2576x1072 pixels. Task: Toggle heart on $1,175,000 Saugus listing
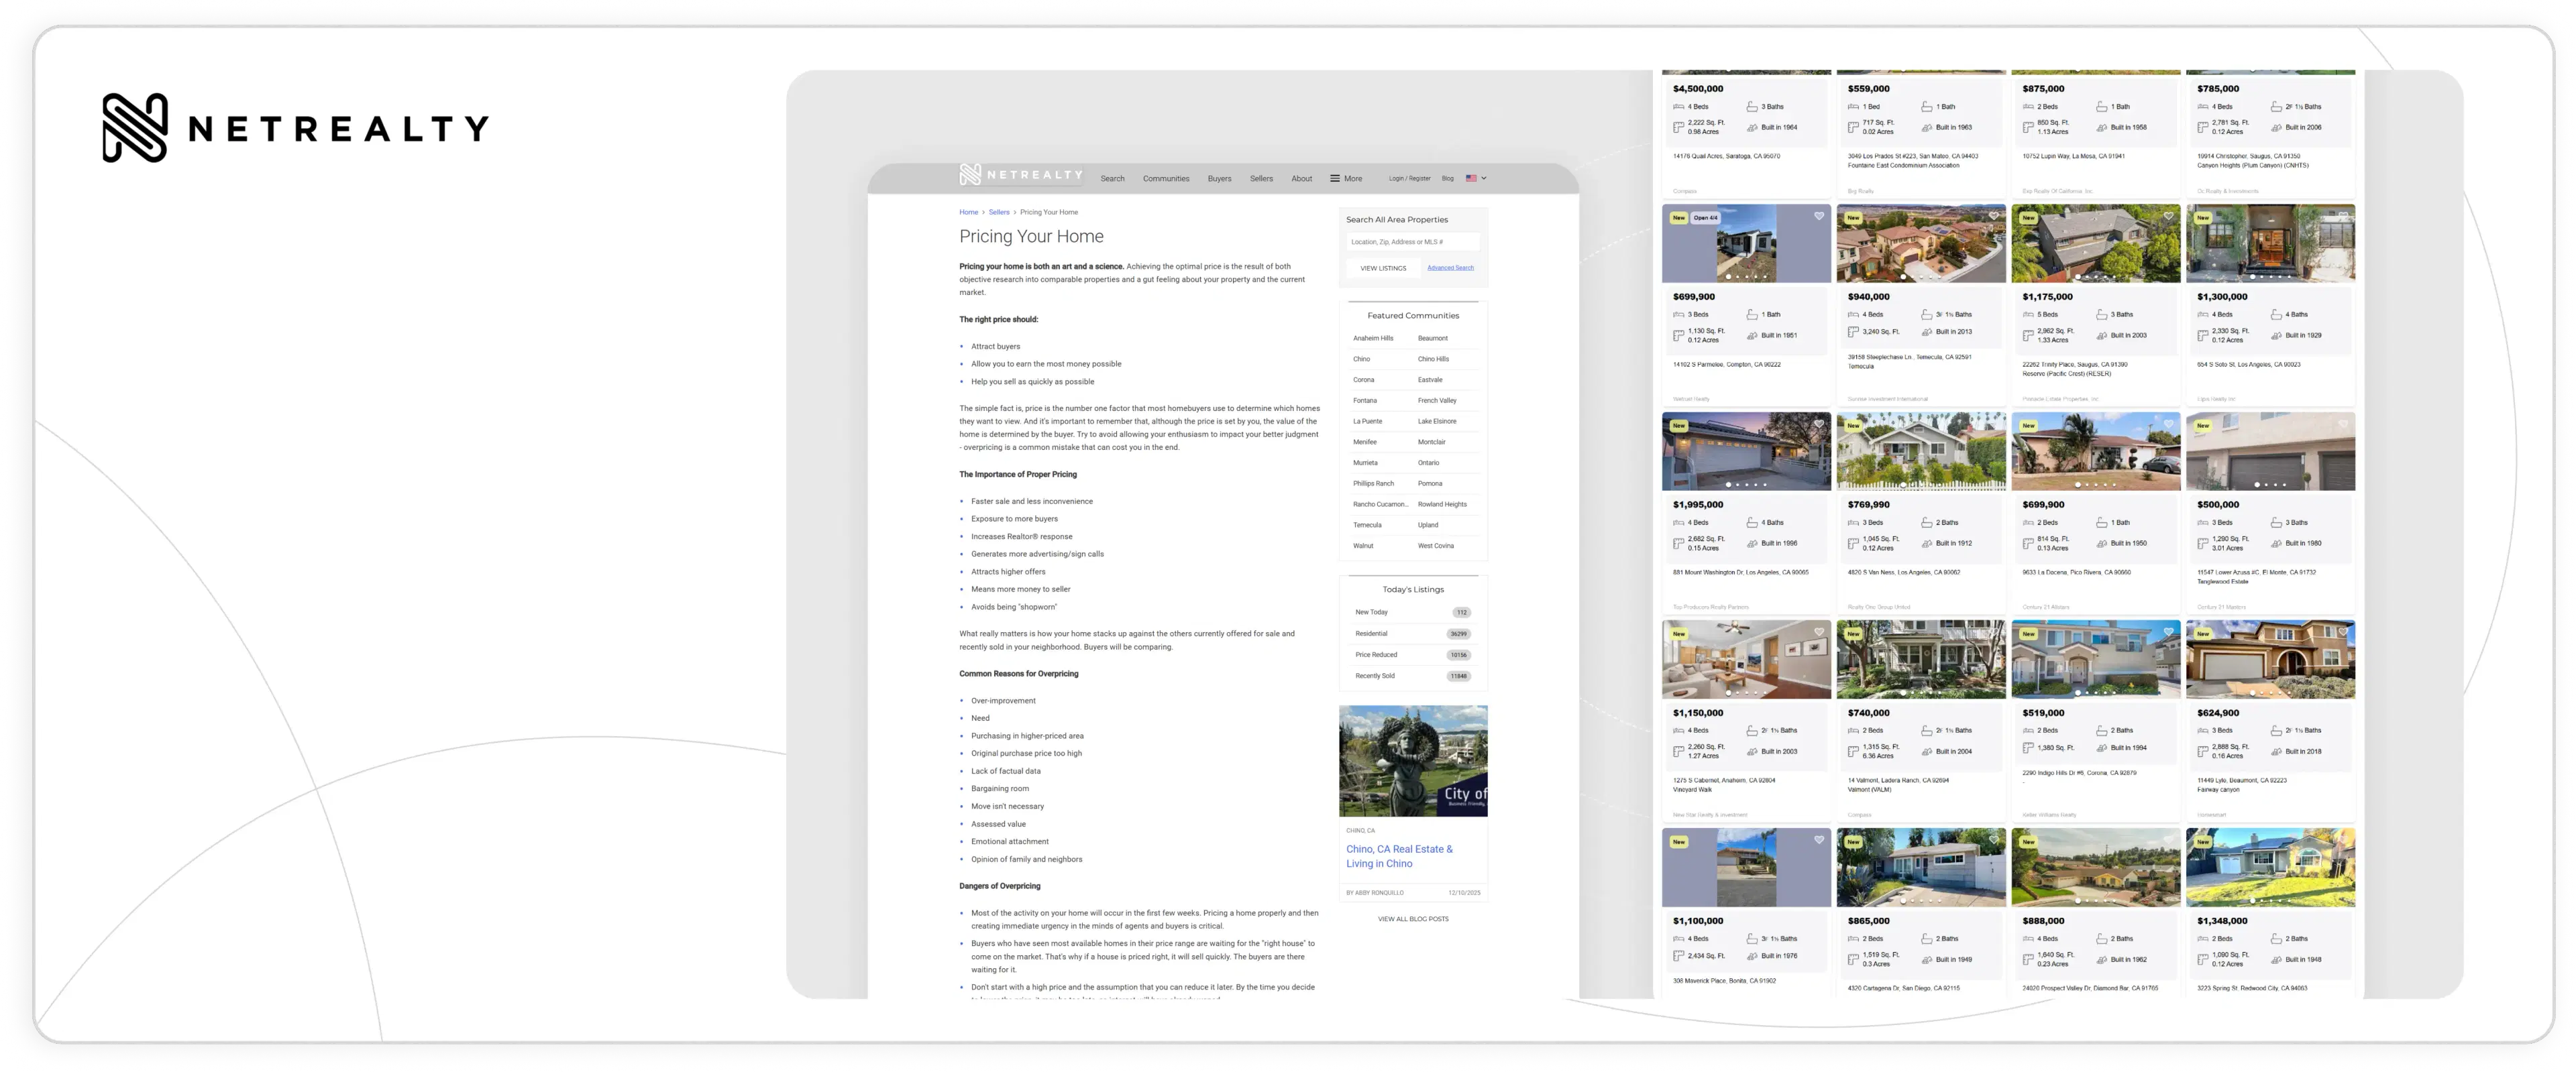tap(2168, 217)
